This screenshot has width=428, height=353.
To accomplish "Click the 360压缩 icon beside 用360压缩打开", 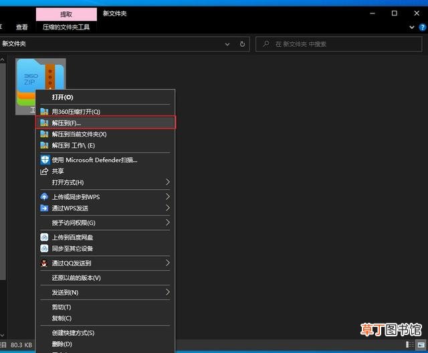I will click(44, 112).
